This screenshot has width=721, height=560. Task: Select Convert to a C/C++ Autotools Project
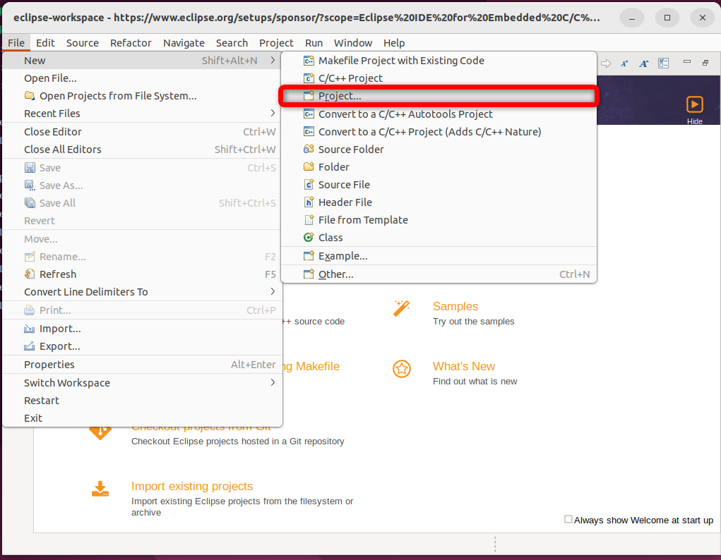[439, 114]
